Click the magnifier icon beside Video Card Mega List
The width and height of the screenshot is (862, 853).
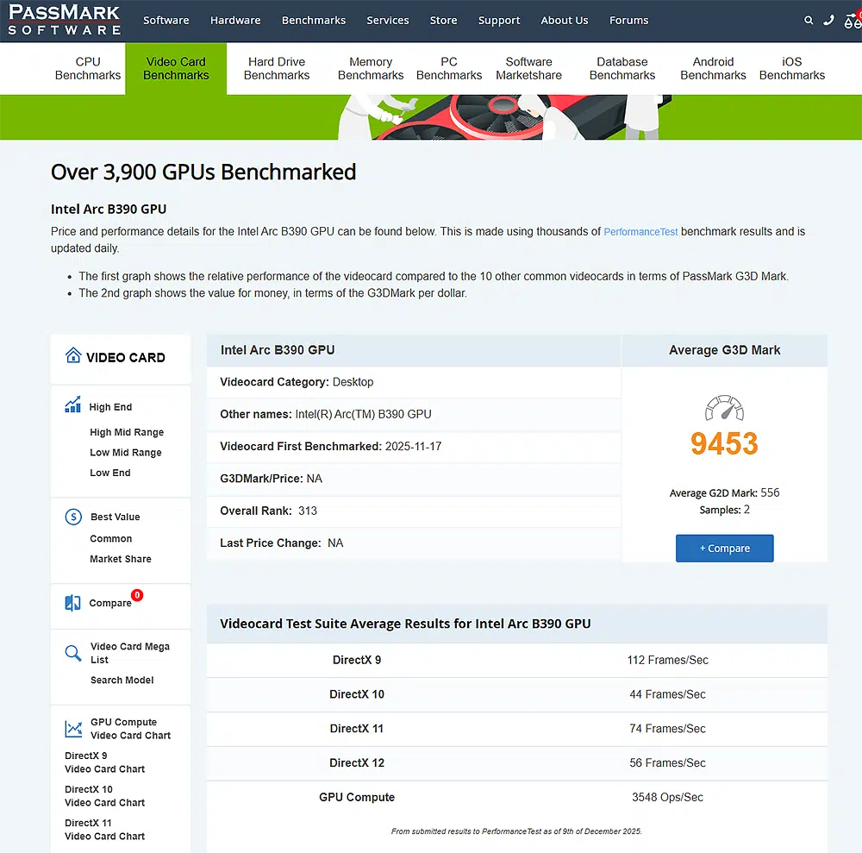[73, 653]
